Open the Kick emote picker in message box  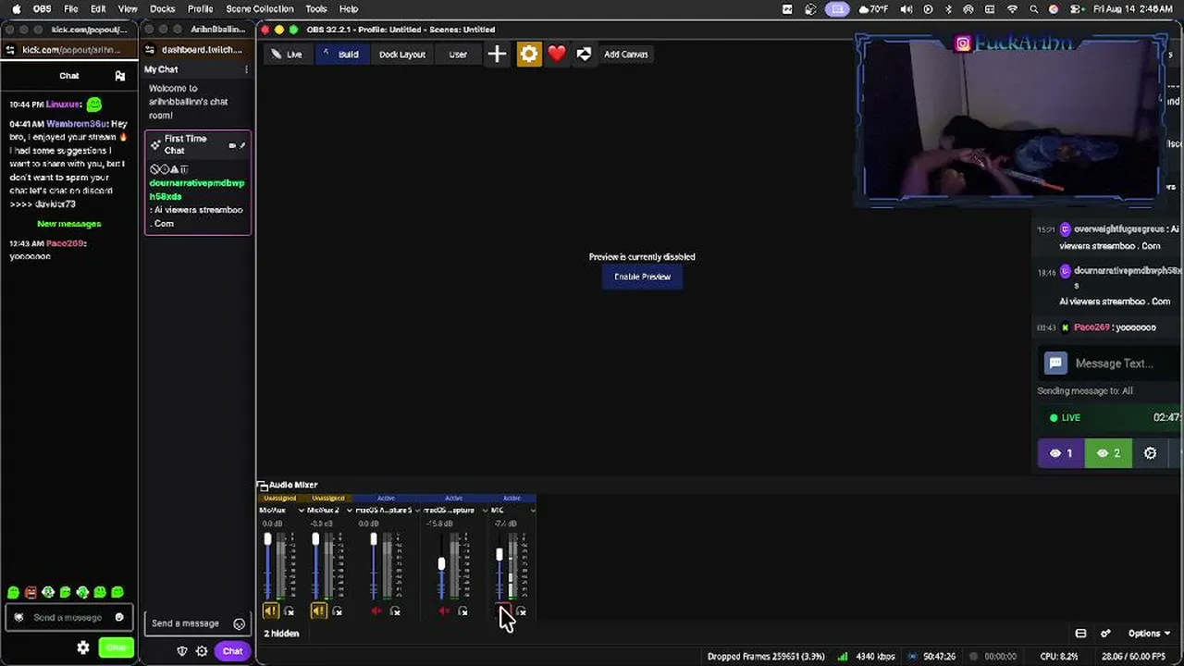[x=119, y=618]
